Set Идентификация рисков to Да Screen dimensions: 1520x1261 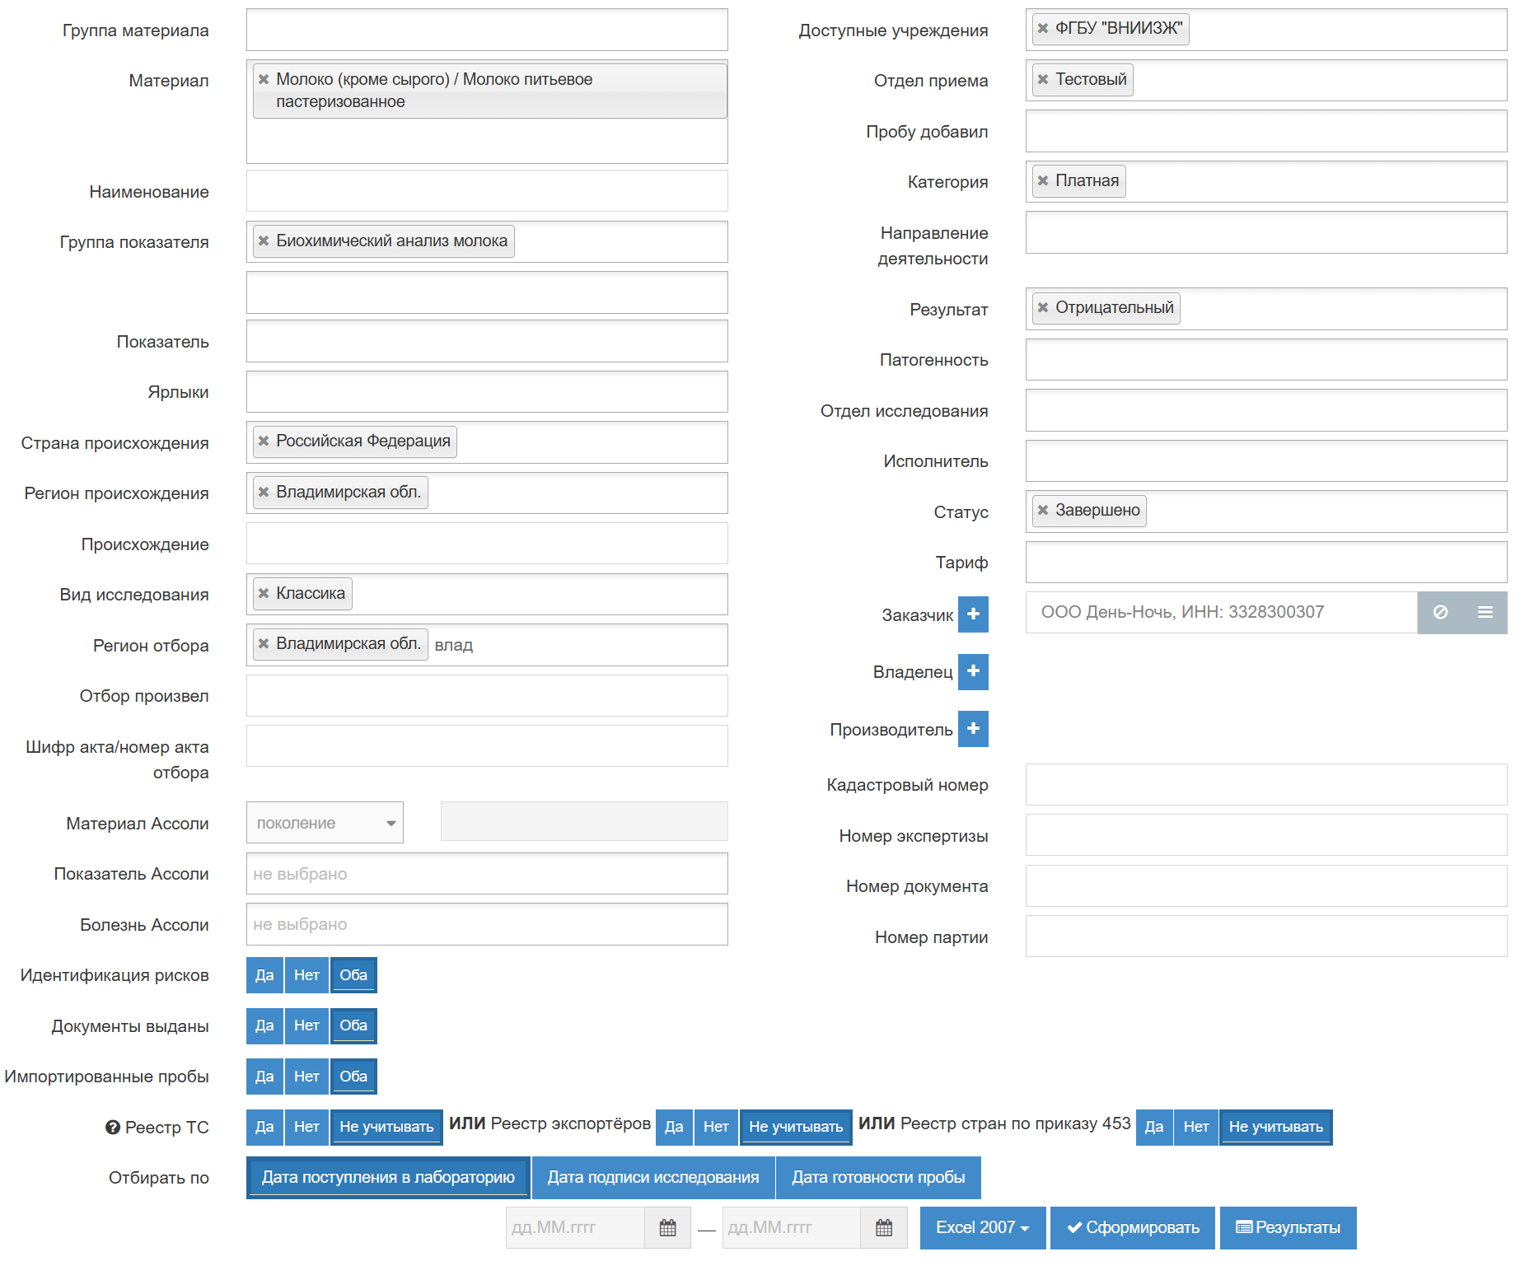pos(264,975)
